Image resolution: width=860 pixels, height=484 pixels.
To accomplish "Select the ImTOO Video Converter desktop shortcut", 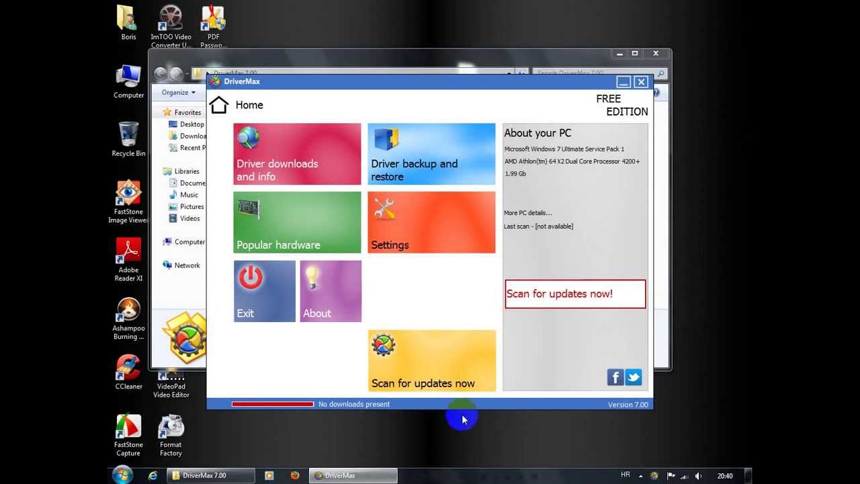I will [171, 27].
